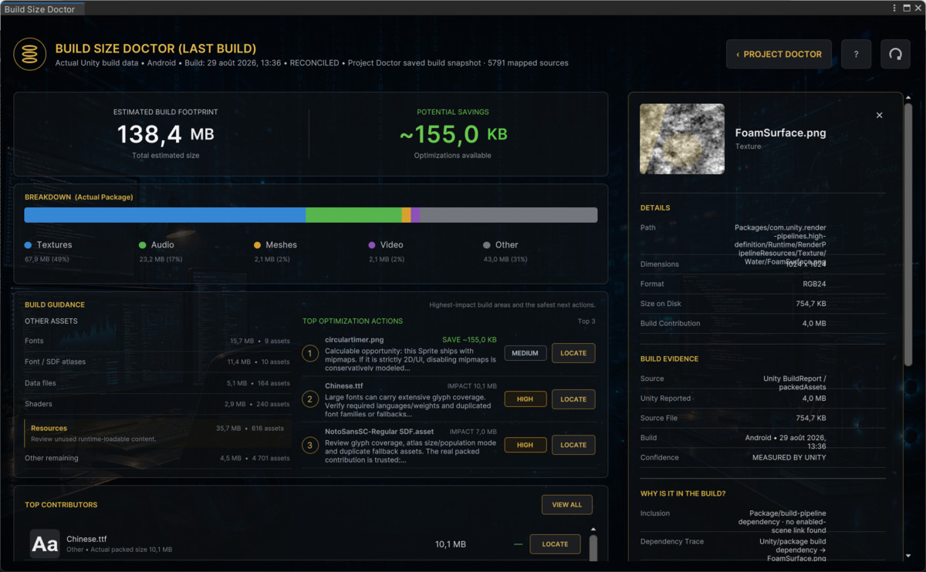
Task: Select the Resources row in Build Guidance
Action: [157, 433]
